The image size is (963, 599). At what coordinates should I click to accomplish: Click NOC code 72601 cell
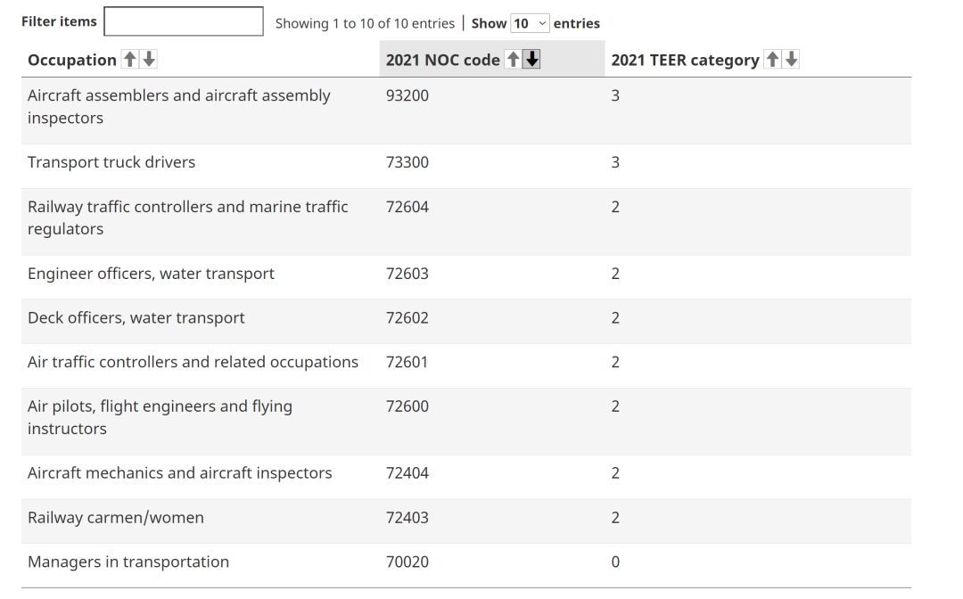(x=407, y=362)
